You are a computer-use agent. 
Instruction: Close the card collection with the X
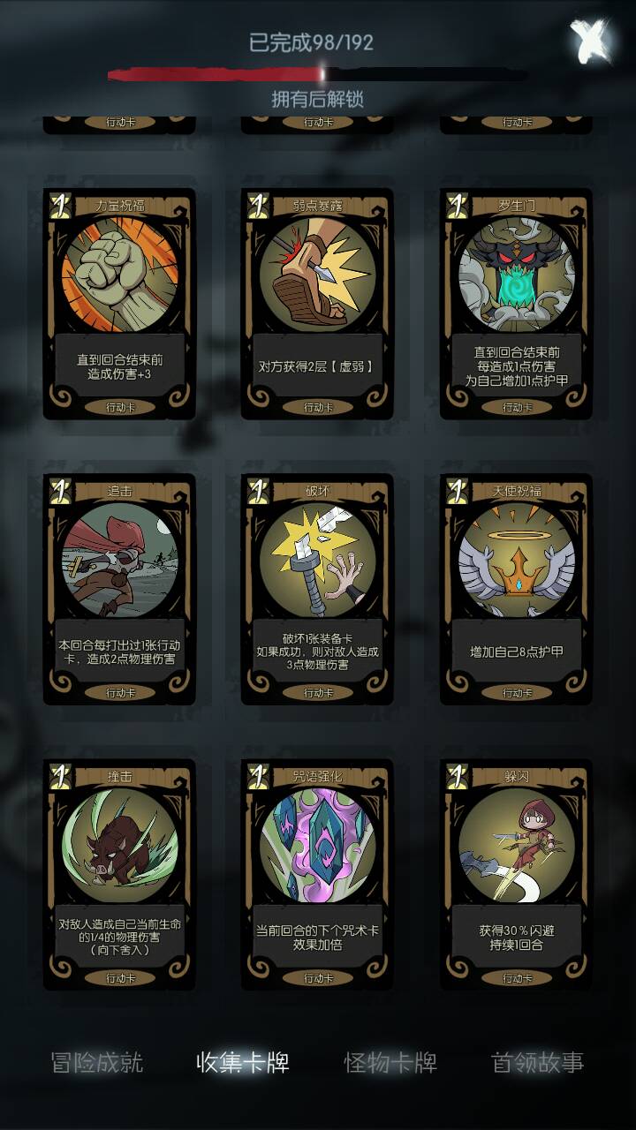(590, 41)
